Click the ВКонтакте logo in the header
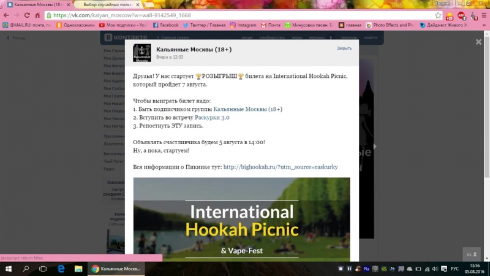 click(x=126, y=37)
